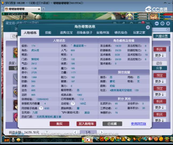The height and width of the screenshot is (145, 173).
Task: Open the 使用网页版 link
Action: pos(138,124)
